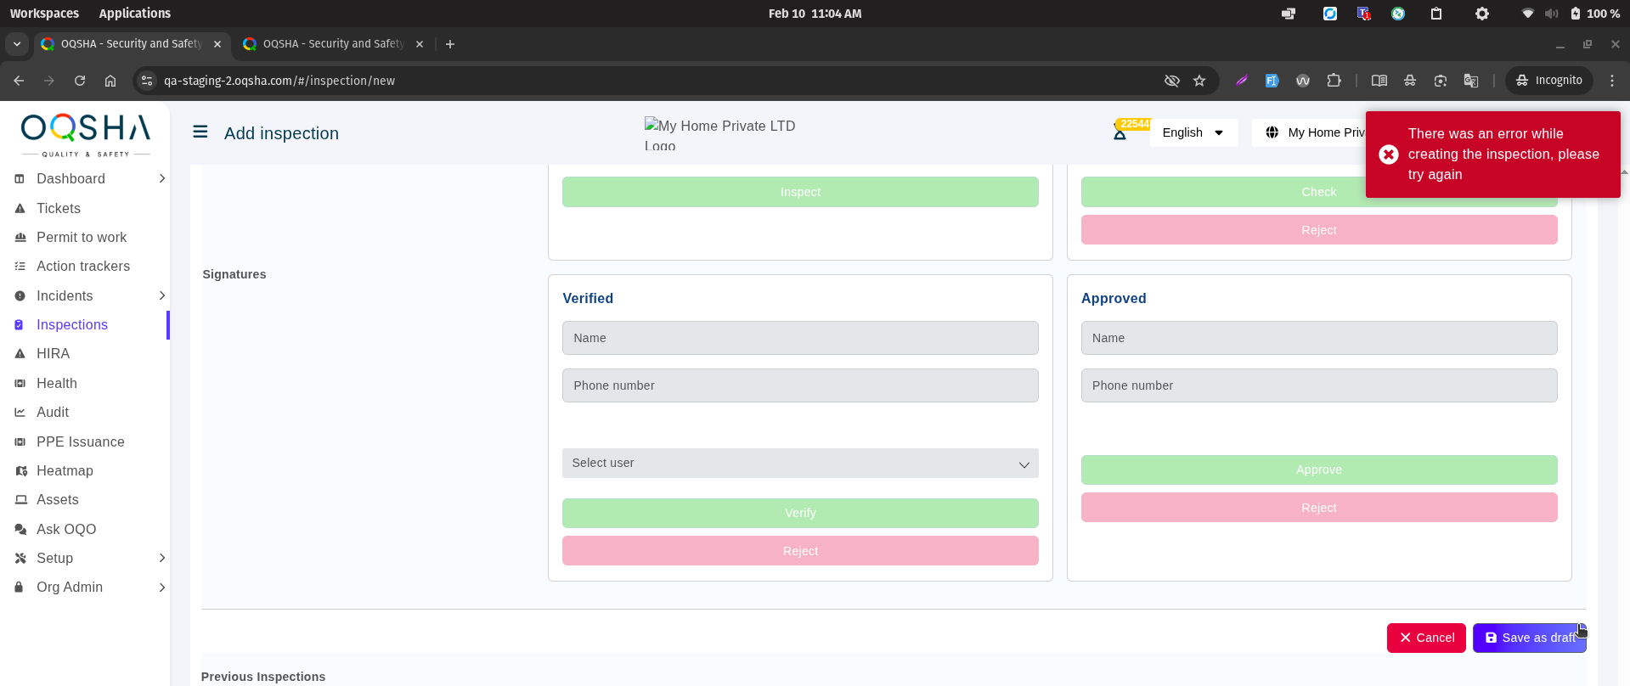Click the error icon in red alert
Screen dimensions: 1630x686
(1389, 155)
